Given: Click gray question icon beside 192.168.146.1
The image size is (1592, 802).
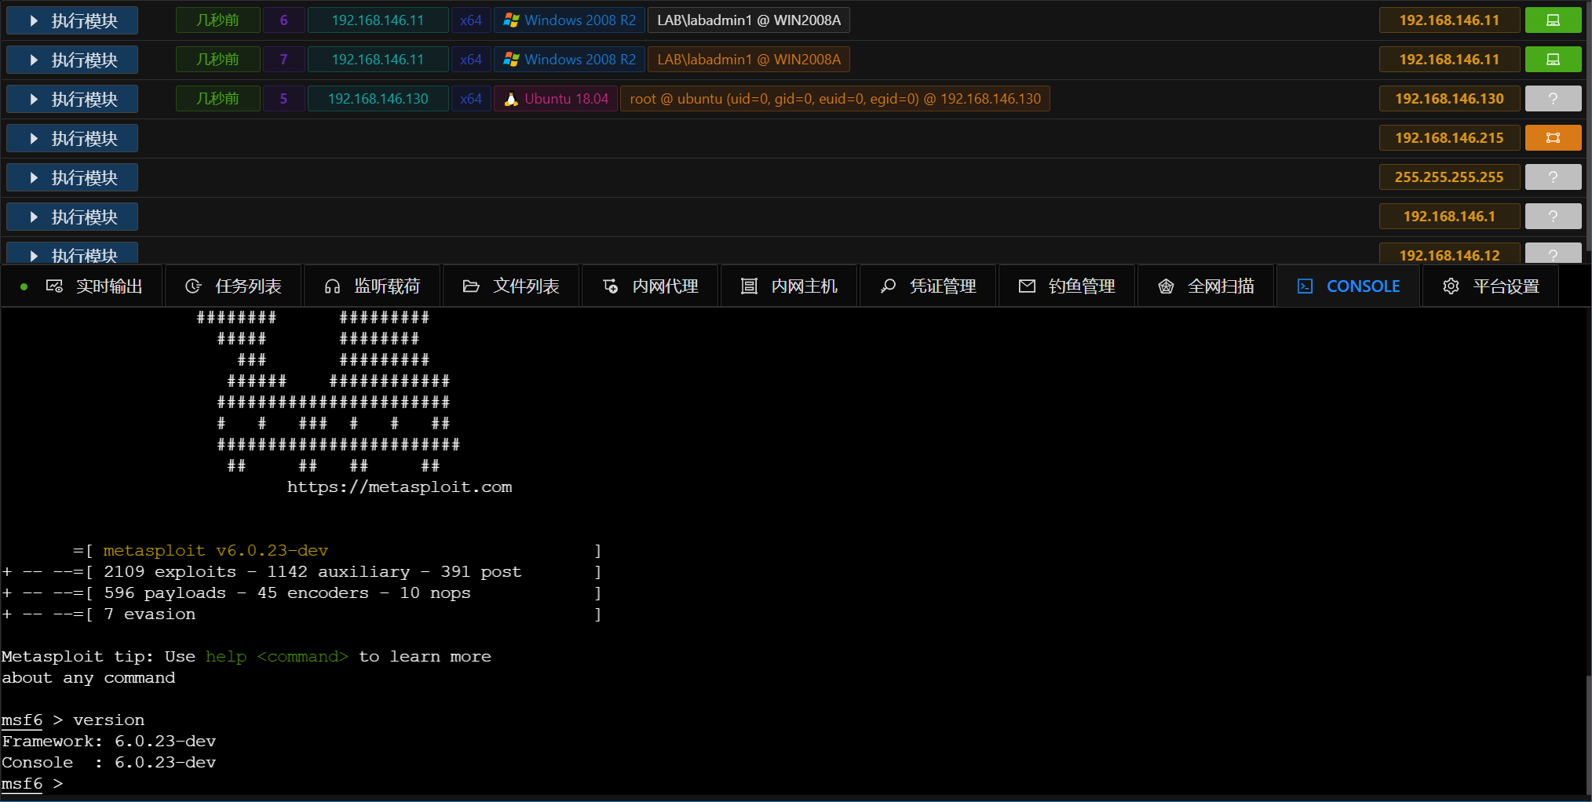Looking at the screenshot, I should pyautogui.click(x=1552, y=217).
